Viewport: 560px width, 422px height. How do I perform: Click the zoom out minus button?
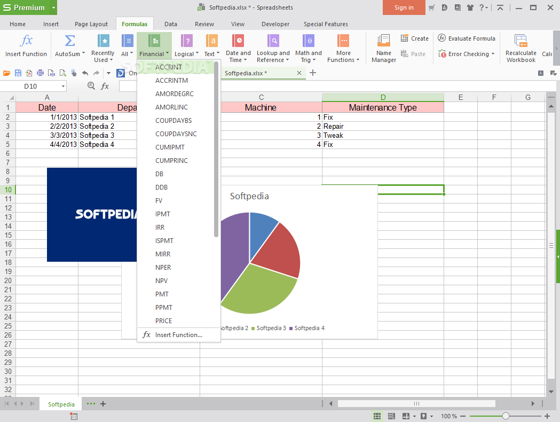(463, 416)
